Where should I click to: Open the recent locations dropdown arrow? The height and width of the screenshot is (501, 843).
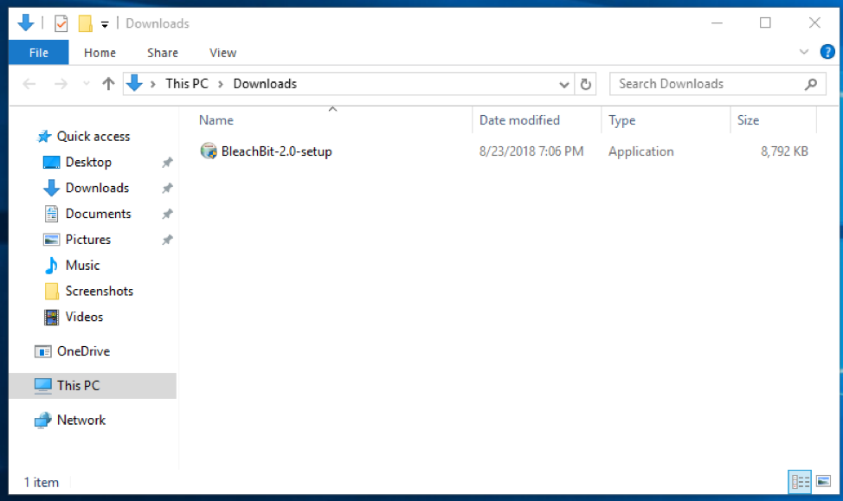tap(86, 84)
